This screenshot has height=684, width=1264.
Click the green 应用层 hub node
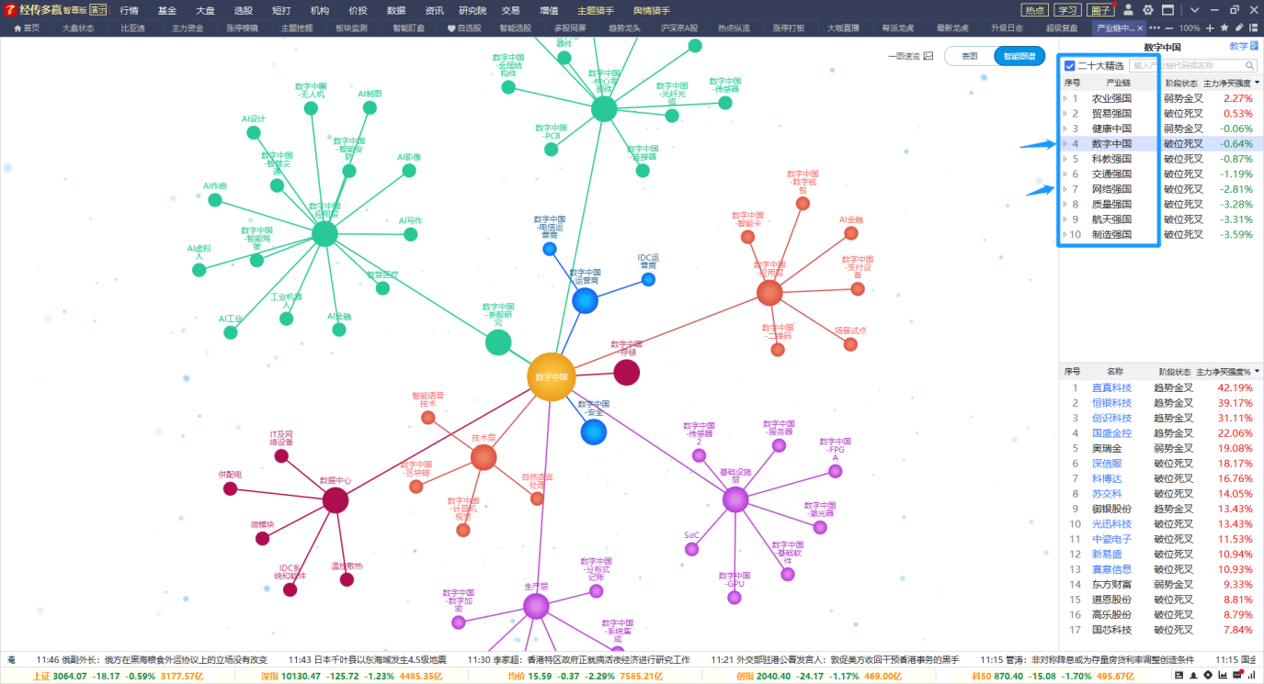tap(325, 234)
